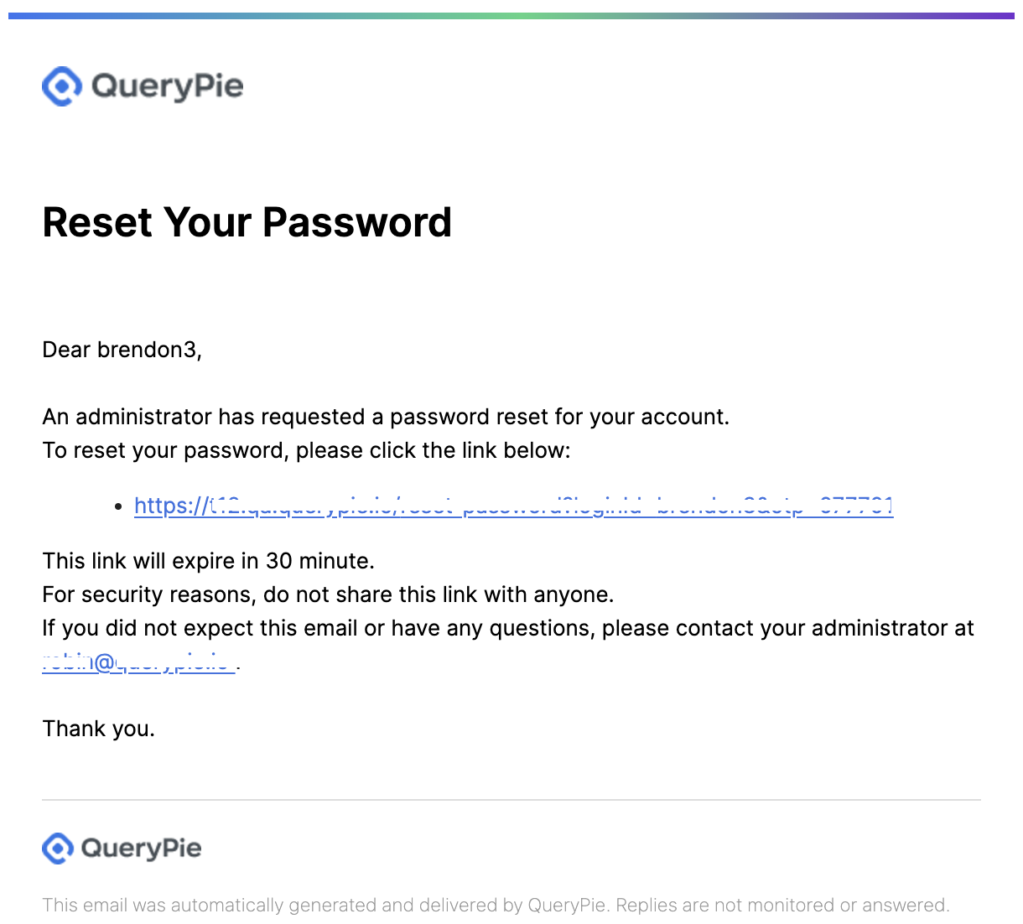Click the QueryPie wordmark in header
The image size is (1023, 924).
coord(167,86)
